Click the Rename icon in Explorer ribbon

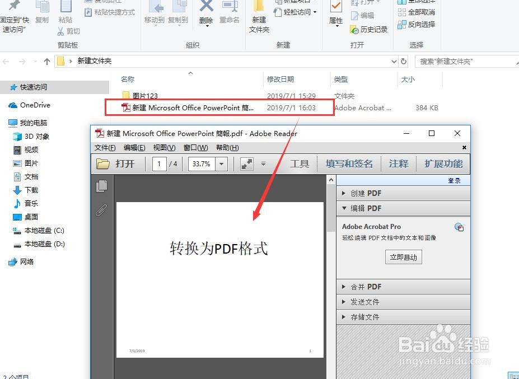tap(230, 6)
